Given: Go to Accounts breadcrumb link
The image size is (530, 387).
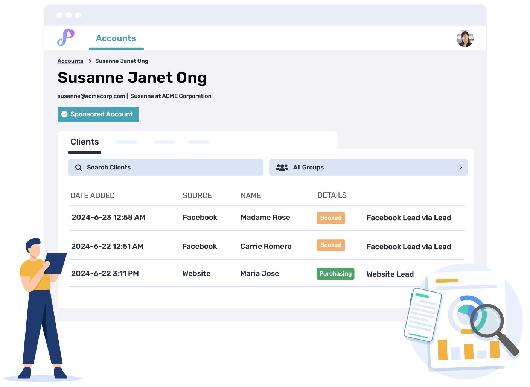Looking at the screenshot, I should [70, 61].
